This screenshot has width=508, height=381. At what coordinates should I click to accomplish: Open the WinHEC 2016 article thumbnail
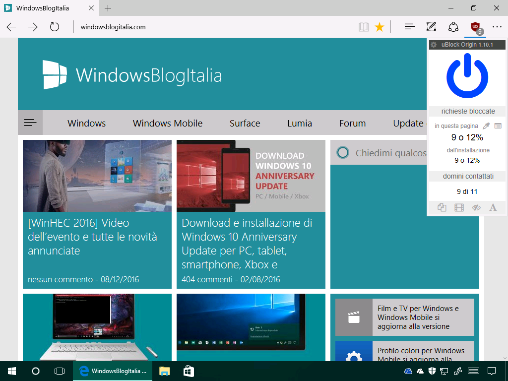tap(97, 176)
